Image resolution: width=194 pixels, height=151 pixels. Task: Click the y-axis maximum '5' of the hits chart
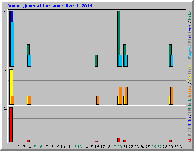[x=6, y=11]
